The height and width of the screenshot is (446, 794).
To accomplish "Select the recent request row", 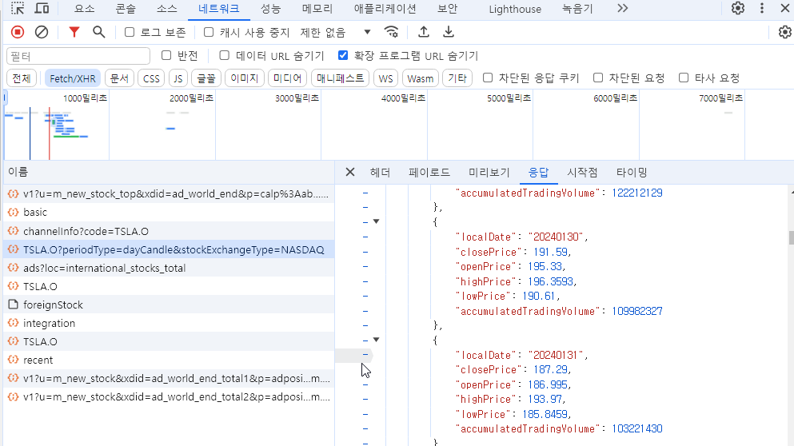I will (x=169, y=360).
